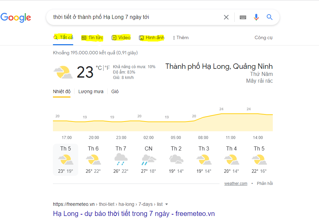Viewport: 319px width, 220px height.
Task: Click the Google logo
Action: (16, 17)
